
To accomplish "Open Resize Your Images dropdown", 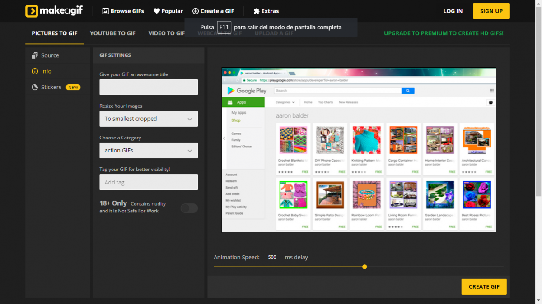I will [x=149, y=119].
